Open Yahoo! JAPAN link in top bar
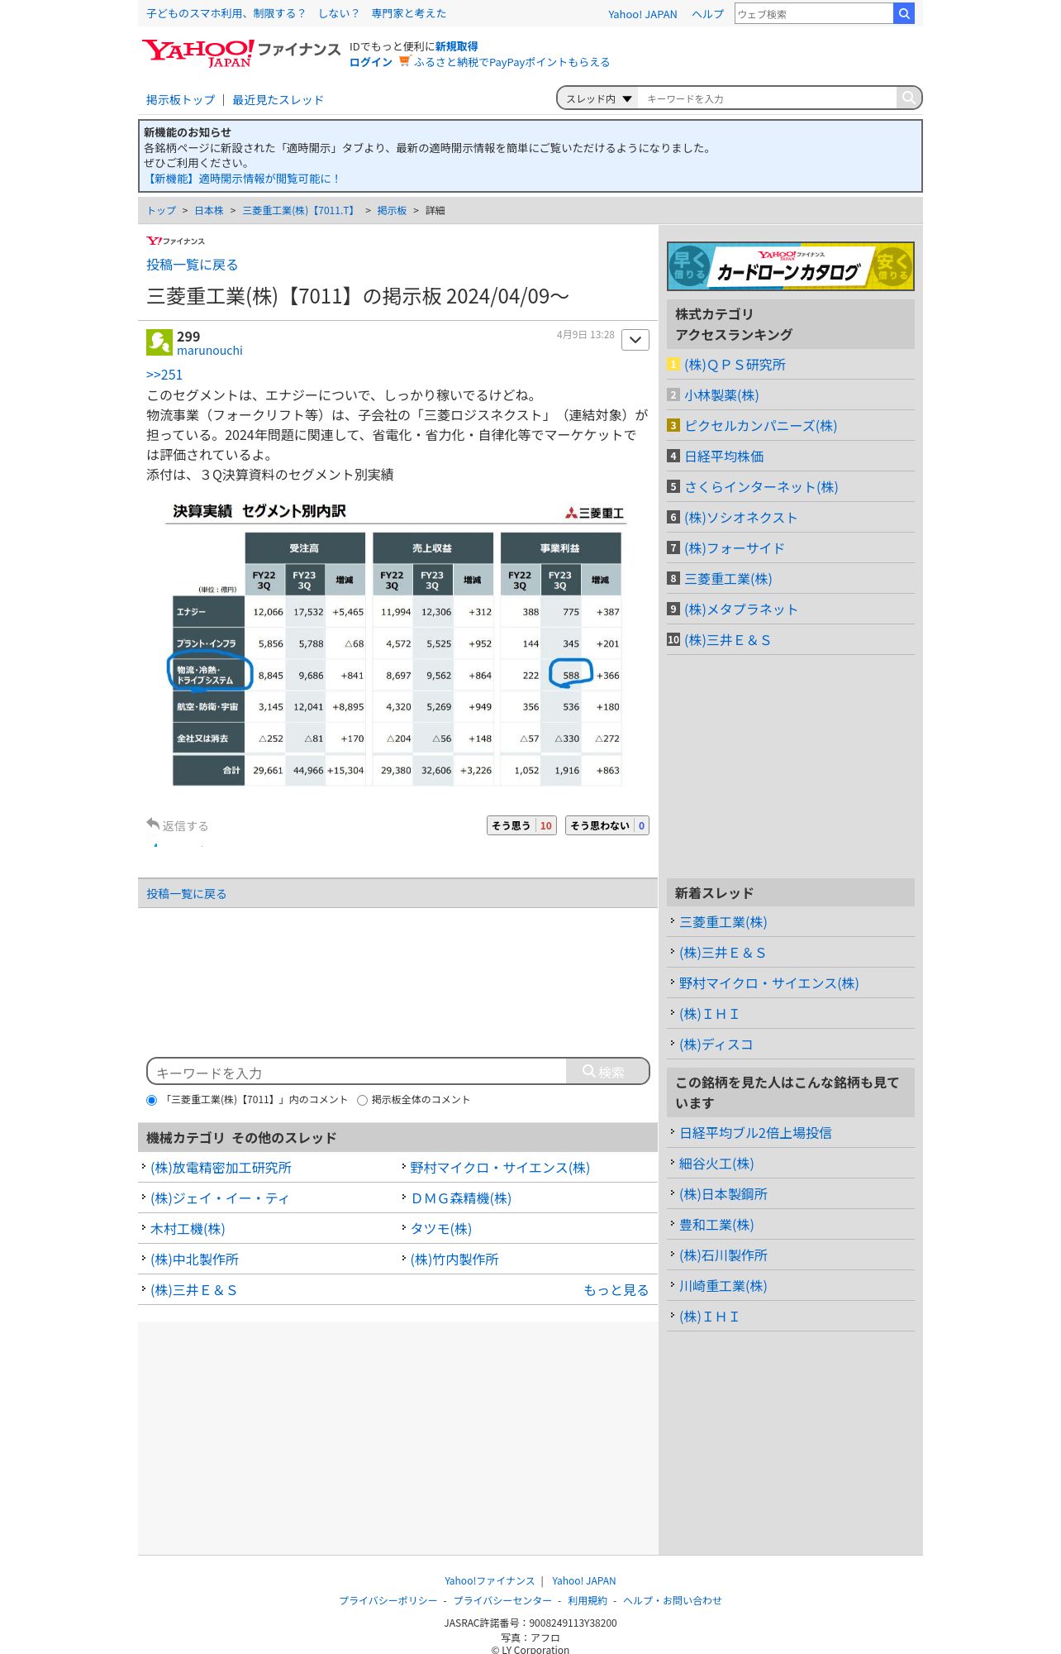This screenshot has width=1061, height=1654. click(x=643, y=14)
